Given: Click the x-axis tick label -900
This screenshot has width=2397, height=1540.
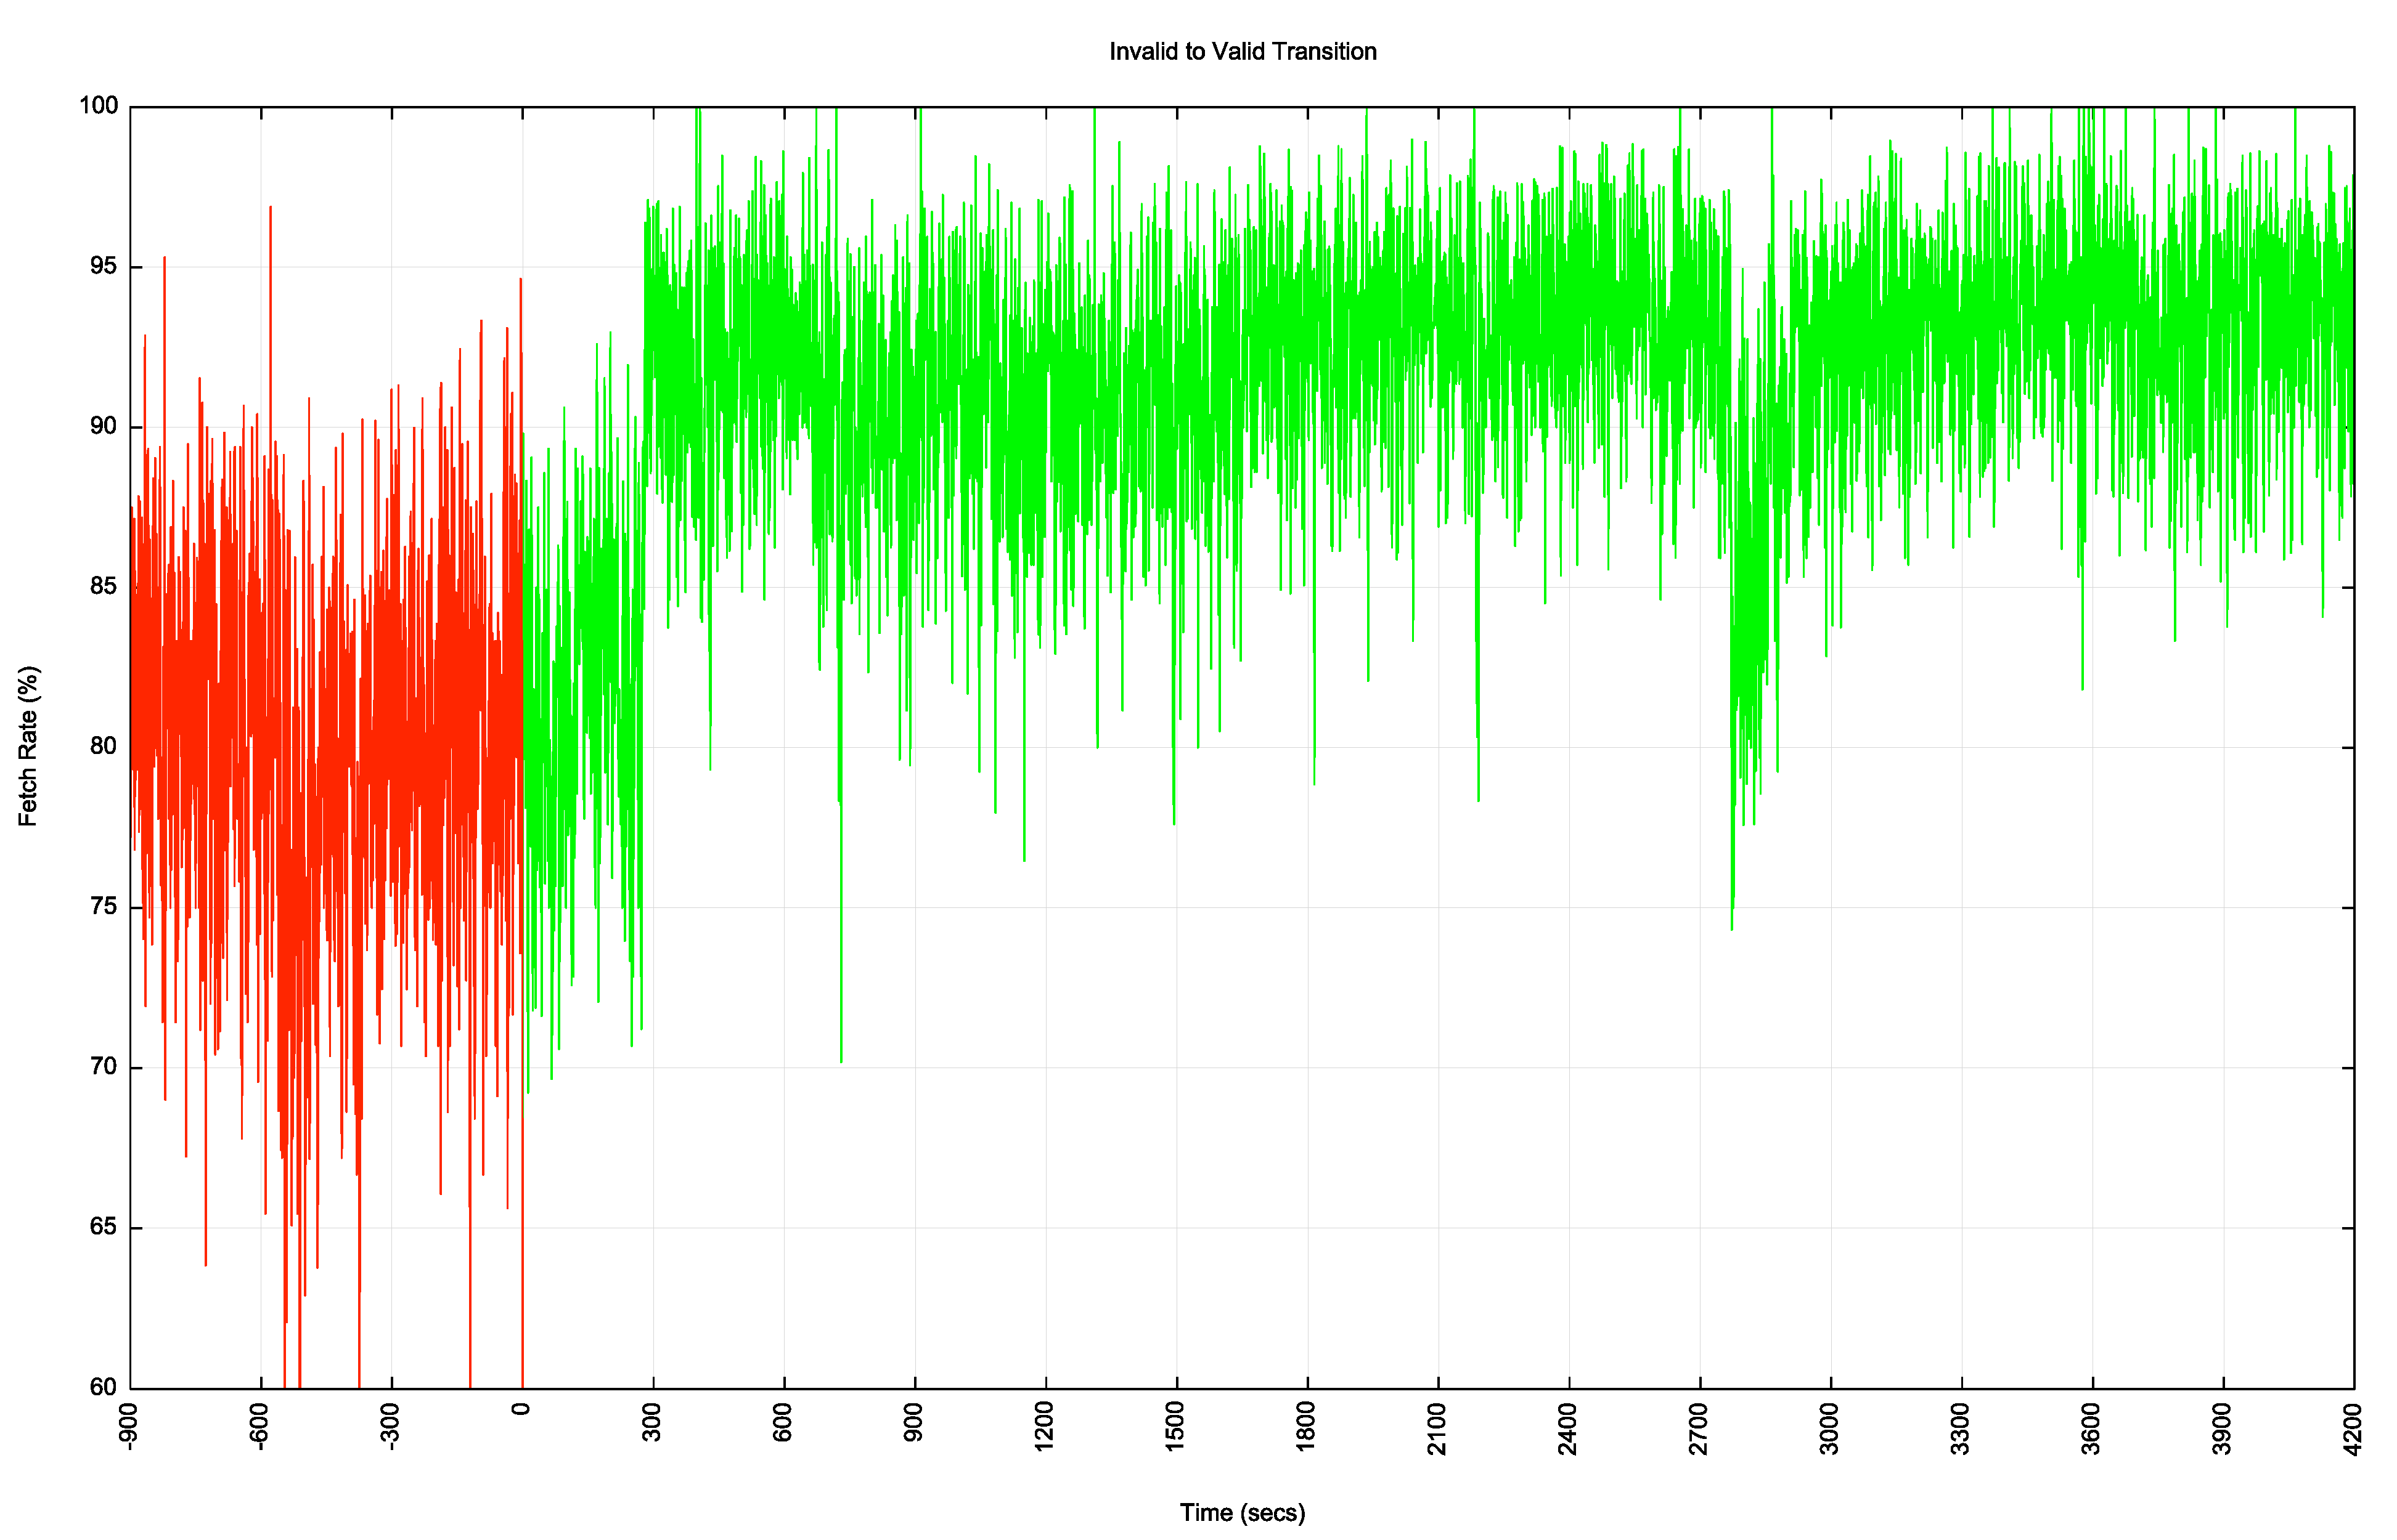Looking at the screenshot, I should 129,1426.
